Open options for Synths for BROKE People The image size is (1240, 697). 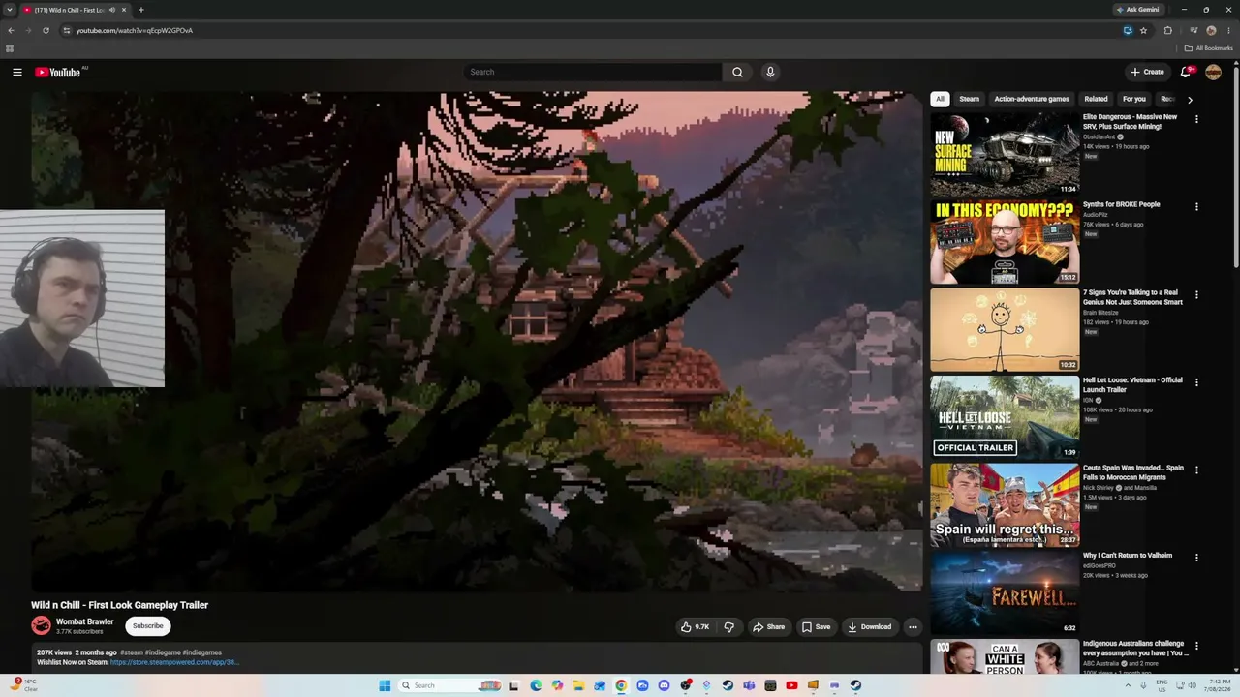coord(1196,206)
